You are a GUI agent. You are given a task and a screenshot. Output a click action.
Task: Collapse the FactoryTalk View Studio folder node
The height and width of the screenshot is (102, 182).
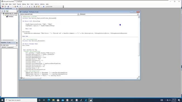pyautogui.click(x=3, y=15)
